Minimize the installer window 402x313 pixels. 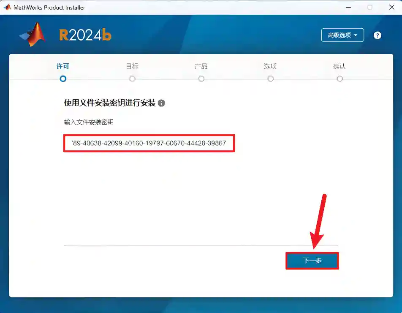[348, 7]
